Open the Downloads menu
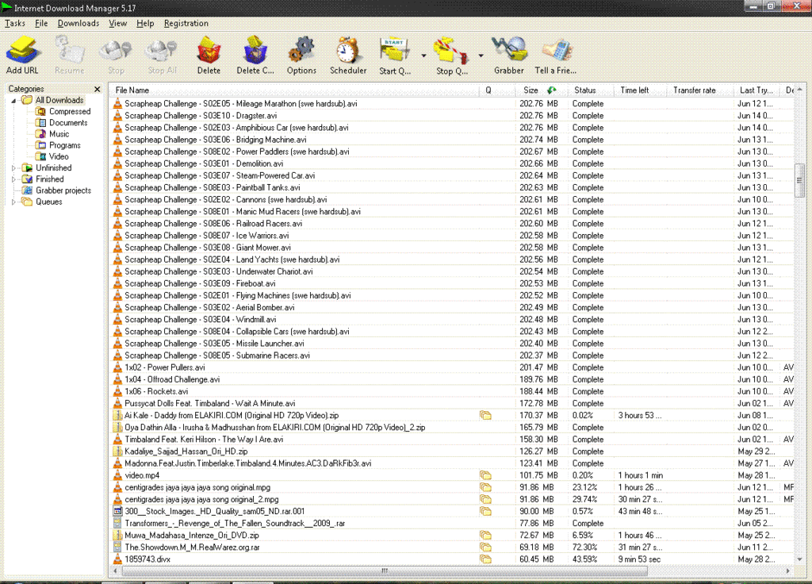 point(79,23)
